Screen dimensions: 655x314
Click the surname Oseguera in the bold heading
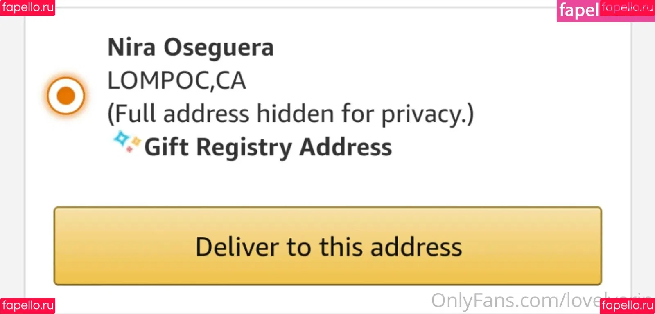click(x=219, y=47)
